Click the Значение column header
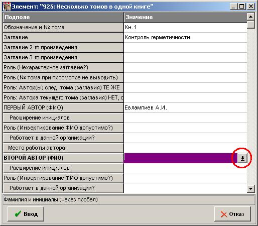Screen dimensions: 258x226 click(185, 17)
